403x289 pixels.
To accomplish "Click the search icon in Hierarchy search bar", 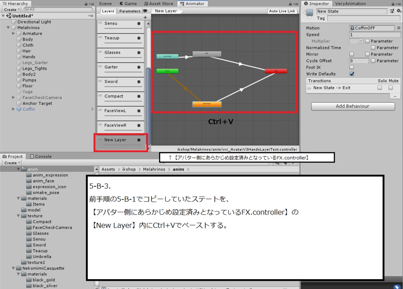I will pos(27,9).
